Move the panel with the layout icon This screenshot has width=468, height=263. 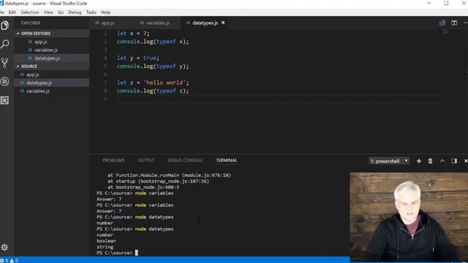454,161
